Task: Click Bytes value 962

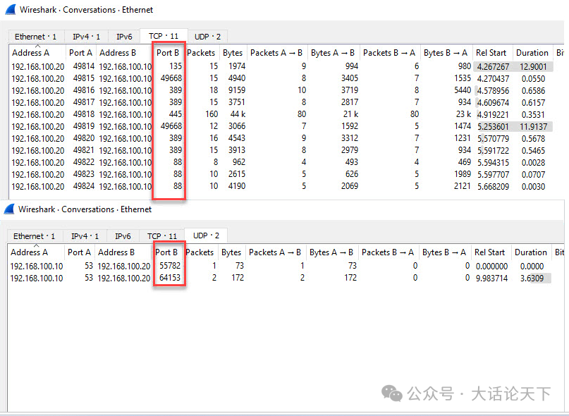Action: (239, 162)
